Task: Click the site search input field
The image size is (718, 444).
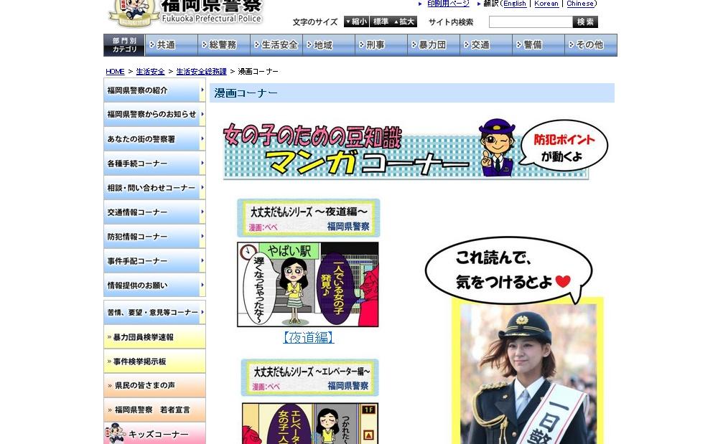Action: pos(530,22)
